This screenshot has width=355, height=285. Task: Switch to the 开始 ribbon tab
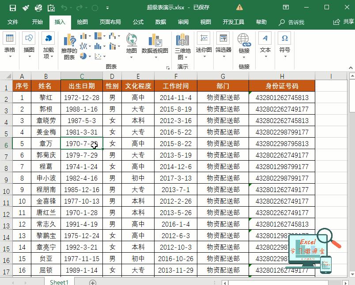click(37, 21)
